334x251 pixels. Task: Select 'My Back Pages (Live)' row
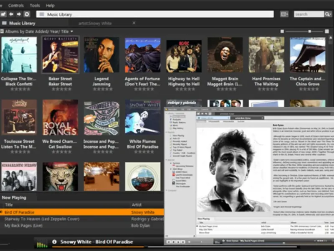[x=82, y=225]
